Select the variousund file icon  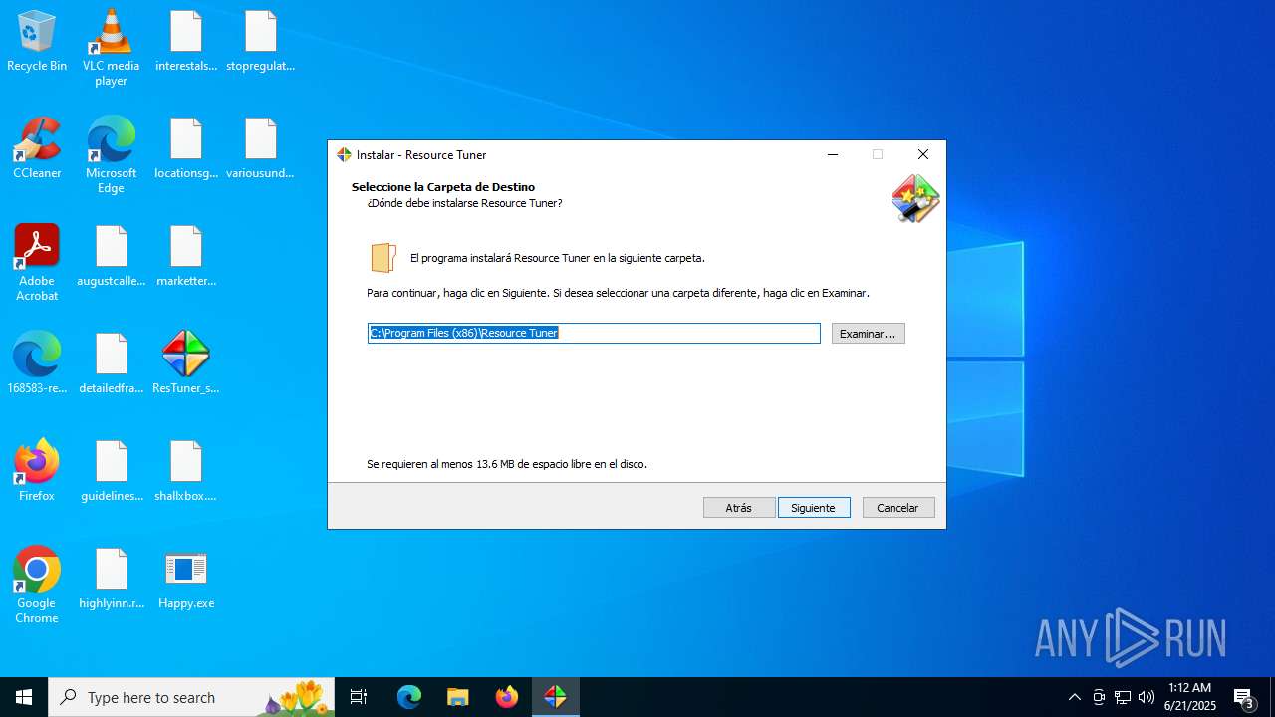(x=261, y=149)
